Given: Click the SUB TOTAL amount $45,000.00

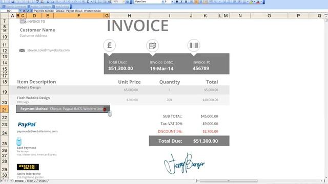Looking at the screenshot, I should (210, 116).
